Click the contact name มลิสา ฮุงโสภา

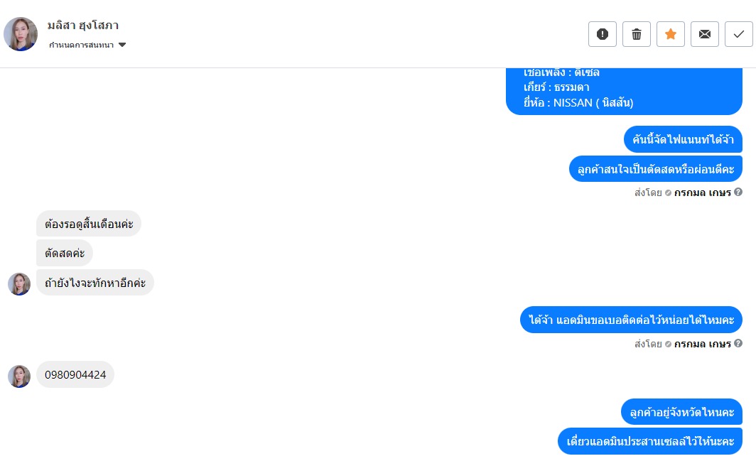[x=83, y=26]
